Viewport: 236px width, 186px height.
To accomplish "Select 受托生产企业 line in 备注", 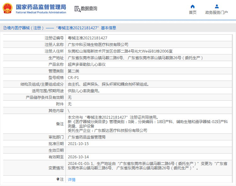I will coord(107,131).
